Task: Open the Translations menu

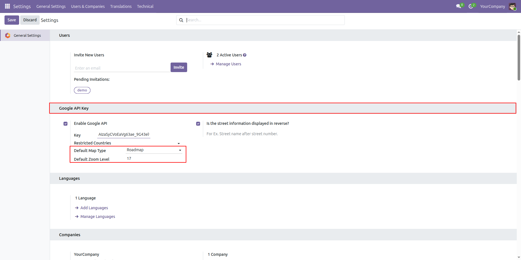Action: click(121, 6)
